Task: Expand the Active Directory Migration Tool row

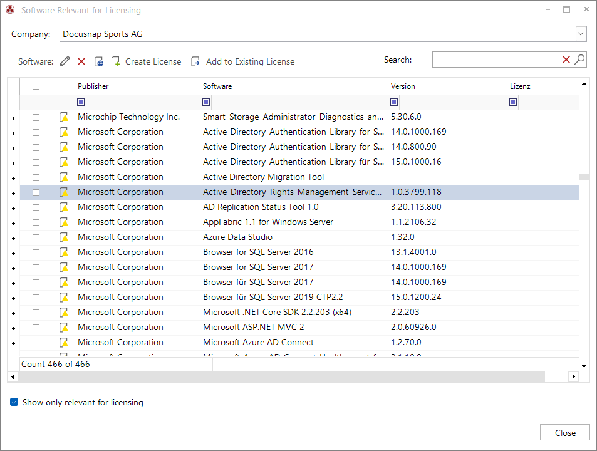Action: pyautogui.click(x=13, y=178)
